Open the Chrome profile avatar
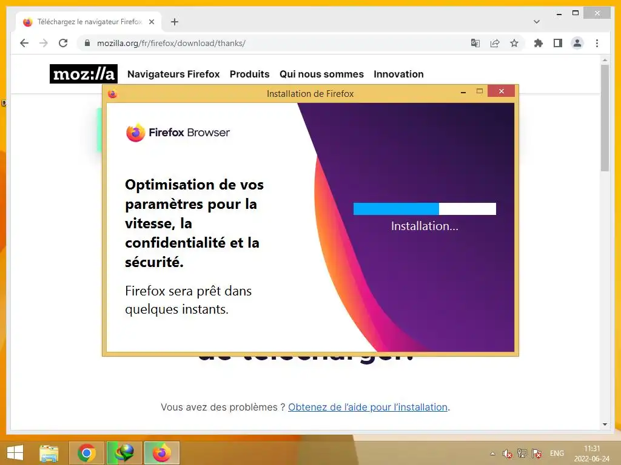Screen dimensions: 621x465 577,43
